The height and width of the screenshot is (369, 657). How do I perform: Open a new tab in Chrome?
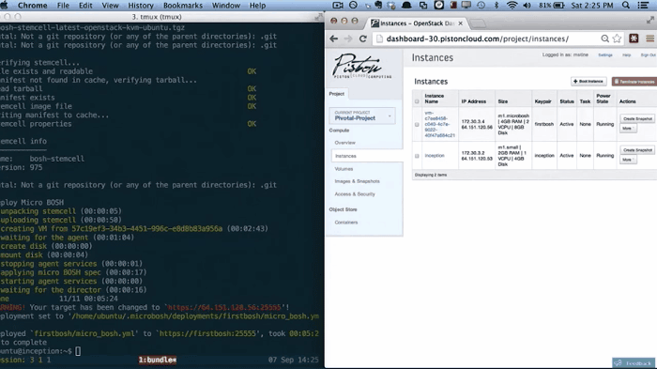[x=478, y=23]
